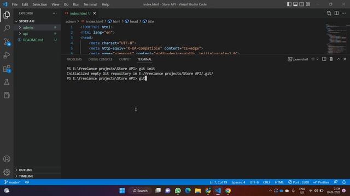The image size is (350, 196).
Task: Open the File menu
Action: 15,4
